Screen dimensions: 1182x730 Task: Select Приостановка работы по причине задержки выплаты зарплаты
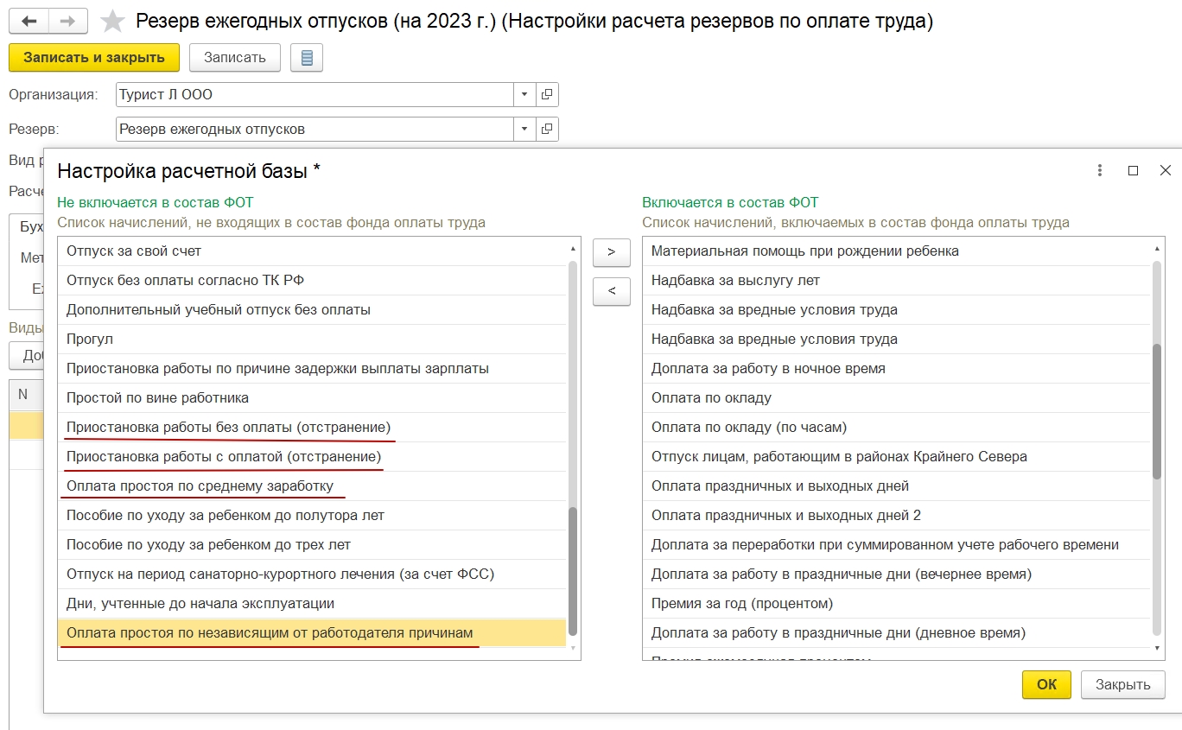click(312, 369)
